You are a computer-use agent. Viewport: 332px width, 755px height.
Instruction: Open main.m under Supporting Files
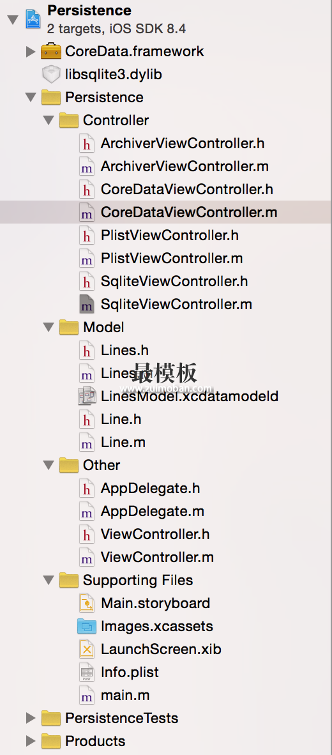[124, 696]
